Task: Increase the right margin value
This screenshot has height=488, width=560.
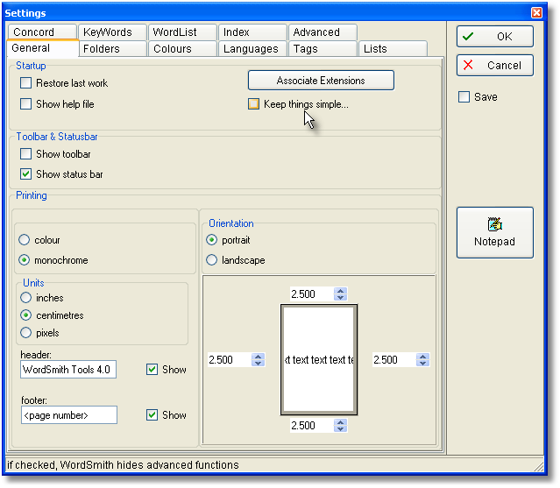Action: coord(423,357)
